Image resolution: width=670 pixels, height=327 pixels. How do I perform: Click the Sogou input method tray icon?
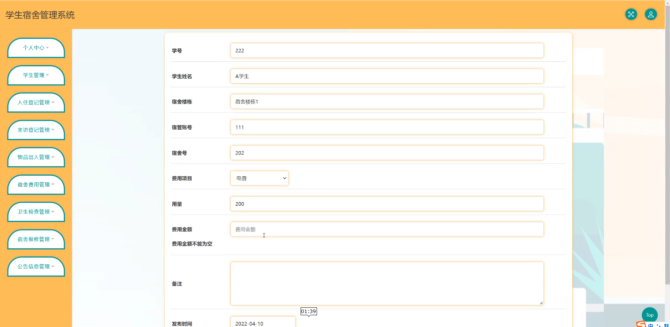click(641, 324)
